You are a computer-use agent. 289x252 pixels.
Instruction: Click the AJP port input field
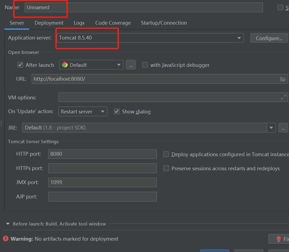102,197
